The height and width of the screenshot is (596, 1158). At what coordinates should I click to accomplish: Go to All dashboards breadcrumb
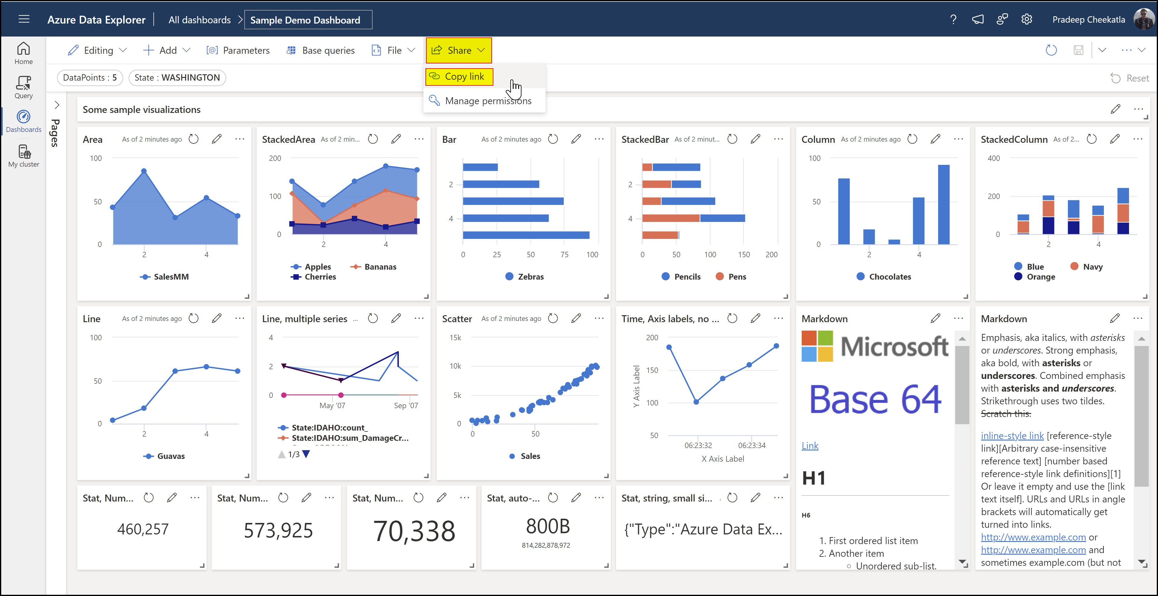(x=200, y=20)
